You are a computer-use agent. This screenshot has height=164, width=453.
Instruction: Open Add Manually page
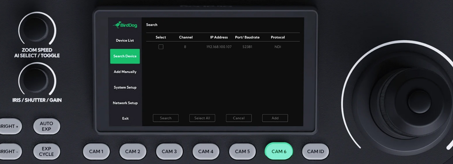[x=125, y=72]
